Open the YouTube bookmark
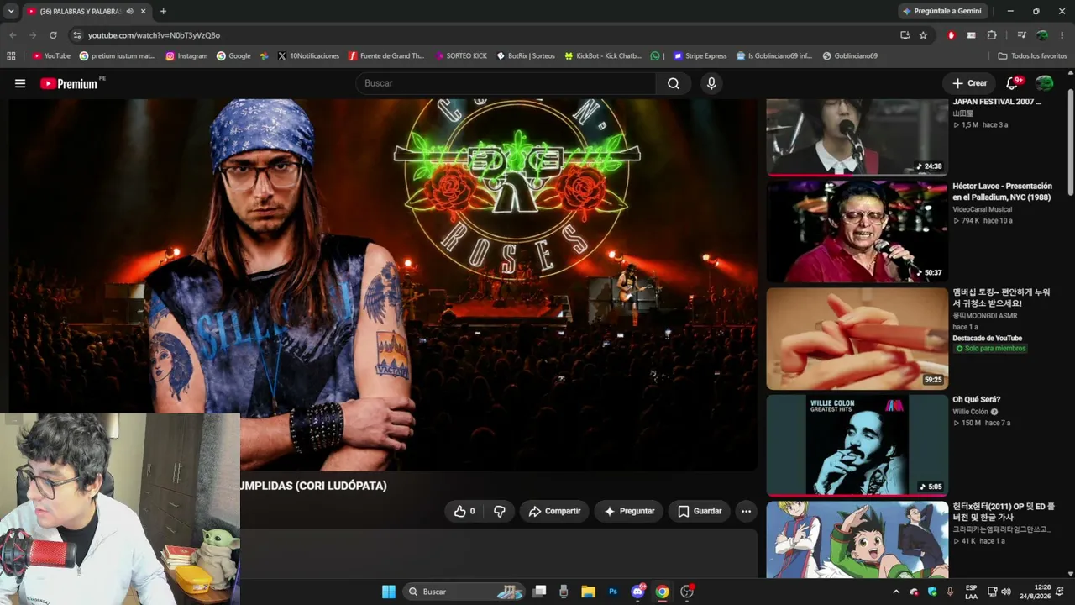This screenshot has width=1075, height=605. pos(51,56)
